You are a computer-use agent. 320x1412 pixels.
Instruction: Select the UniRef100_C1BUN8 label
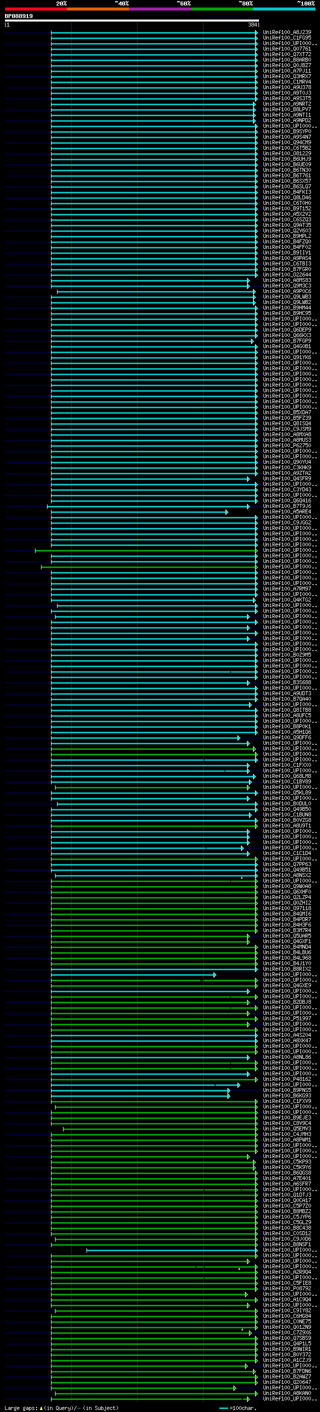click(287, 815)
